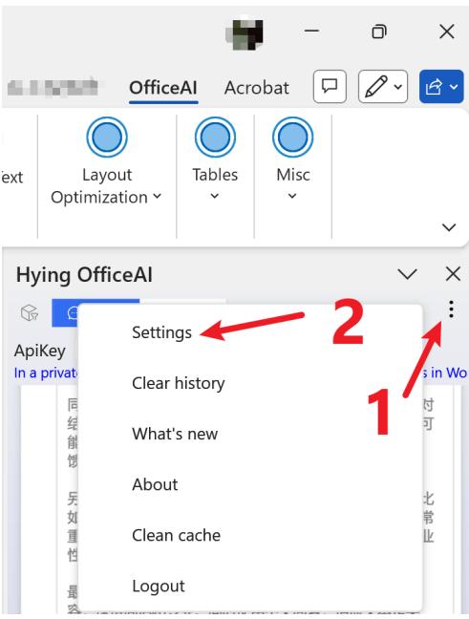
Task: Collapse the ribbon with the chevron
Action: pos(449,227)
